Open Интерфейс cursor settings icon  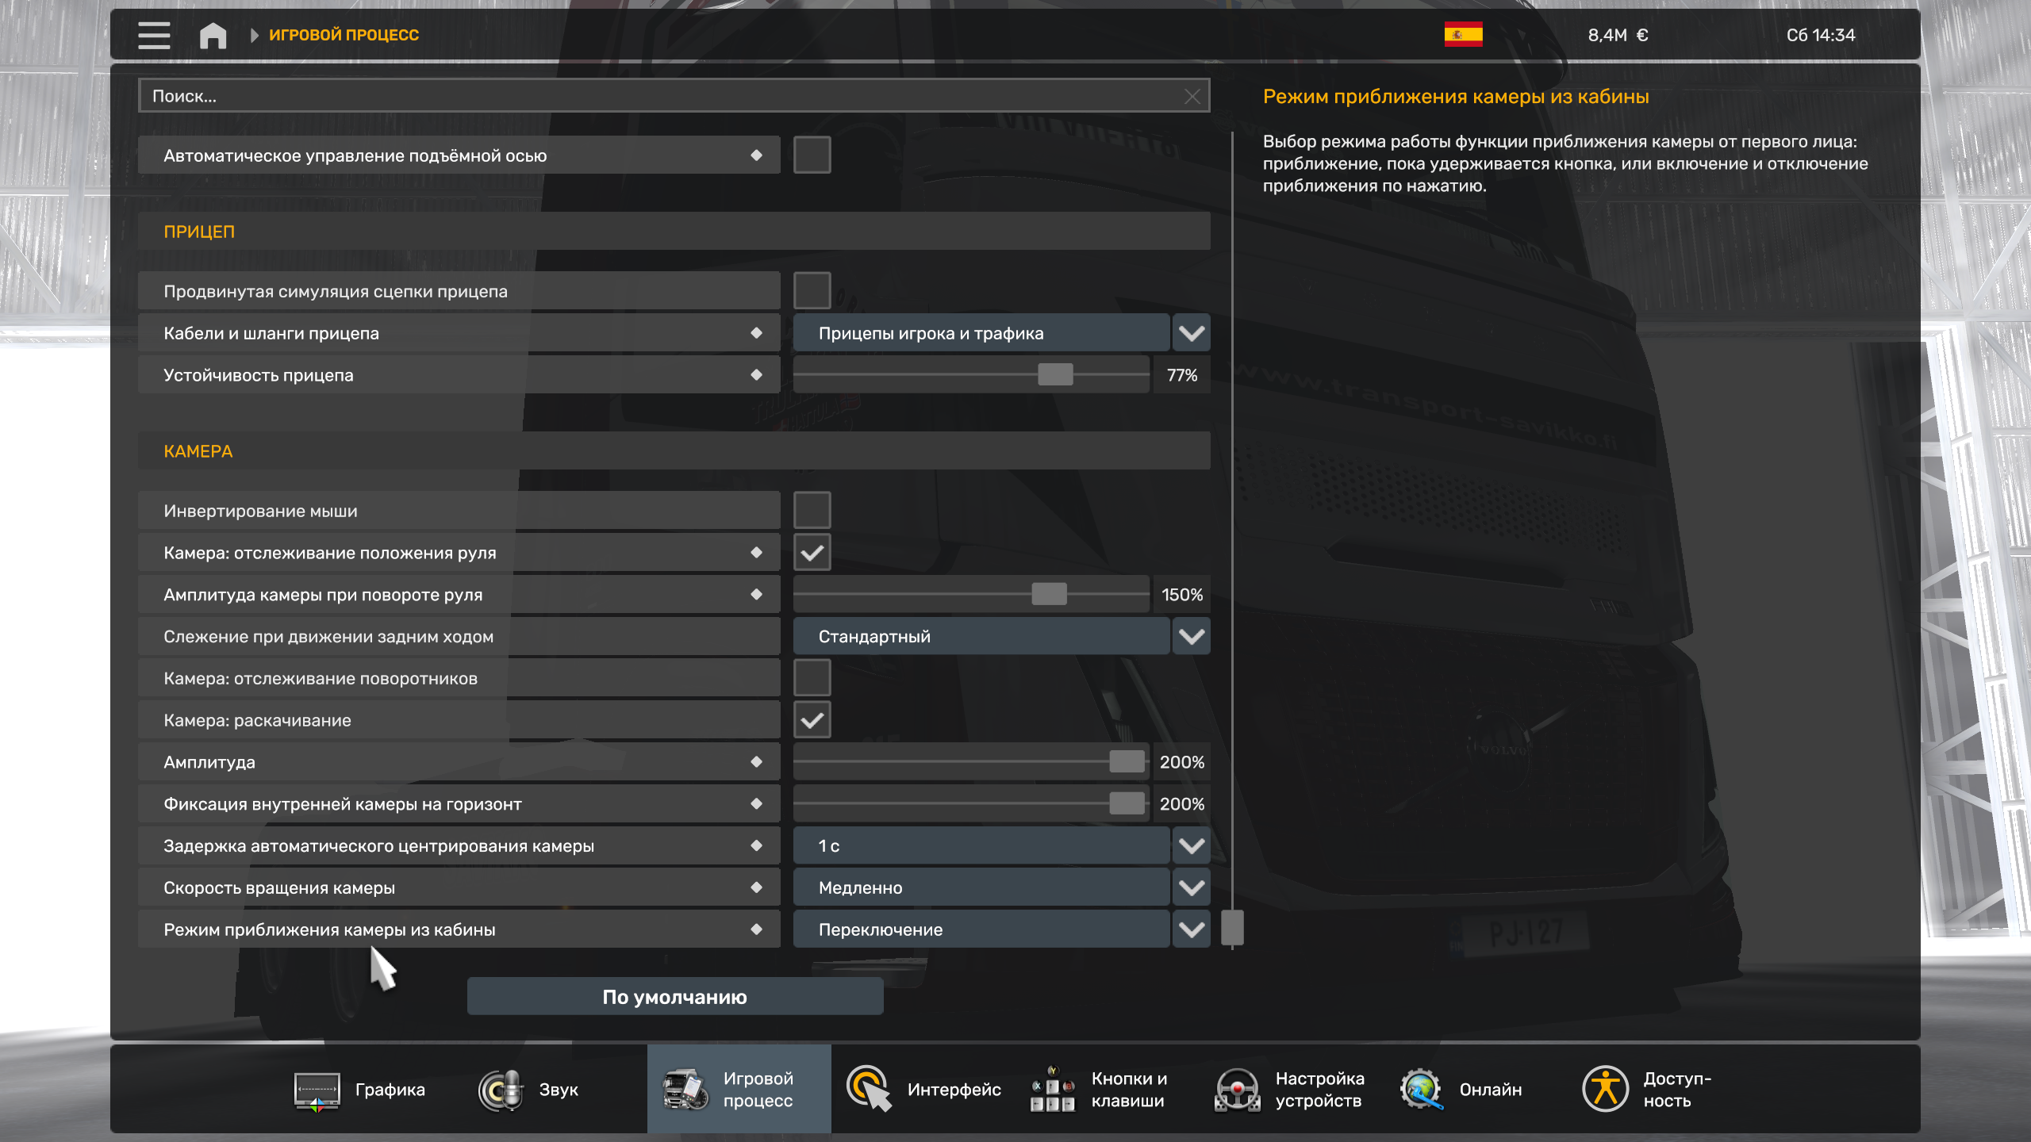868,1089
